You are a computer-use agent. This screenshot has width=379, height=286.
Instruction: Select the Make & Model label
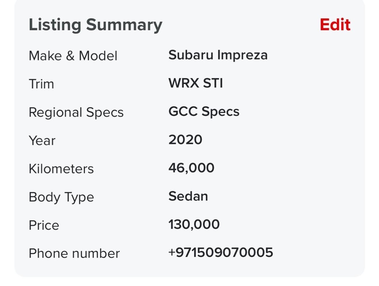click(x=73, y=56)
